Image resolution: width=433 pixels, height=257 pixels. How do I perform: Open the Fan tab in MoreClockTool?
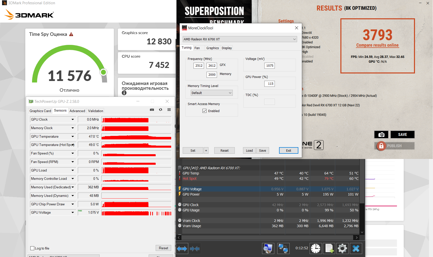click(197, 48)
